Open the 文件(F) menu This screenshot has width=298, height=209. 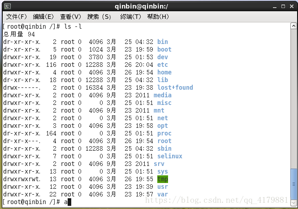pos(16,17)
